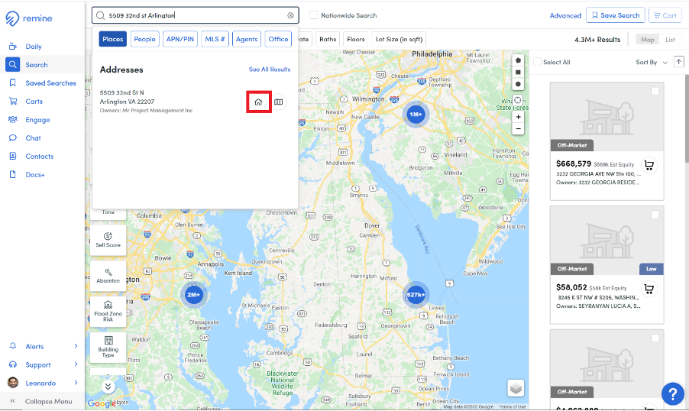Open the 527k+ map cluster
This screenshot has height=411, width=689.
416,295
